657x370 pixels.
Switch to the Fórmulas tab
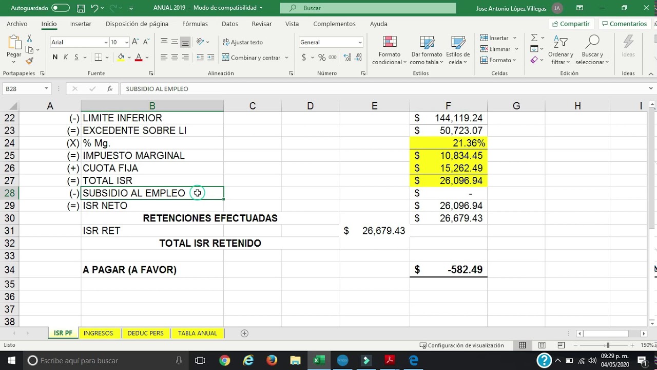195,24
